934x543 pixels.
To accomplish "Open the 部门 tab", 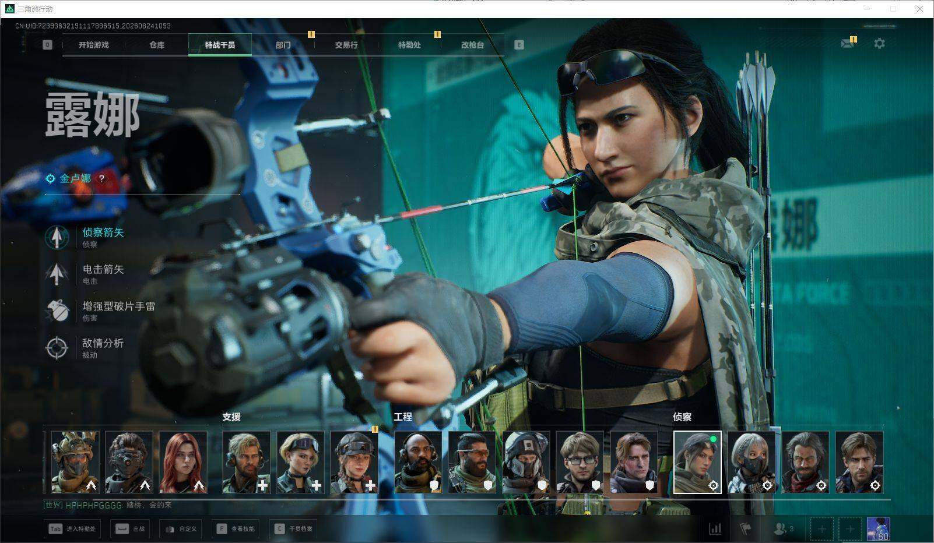I will tap(283, 45).
